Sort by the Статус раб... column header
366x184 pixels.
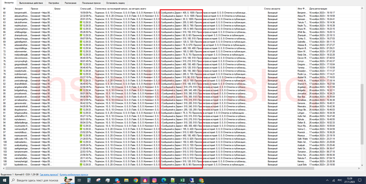point(87,9)
